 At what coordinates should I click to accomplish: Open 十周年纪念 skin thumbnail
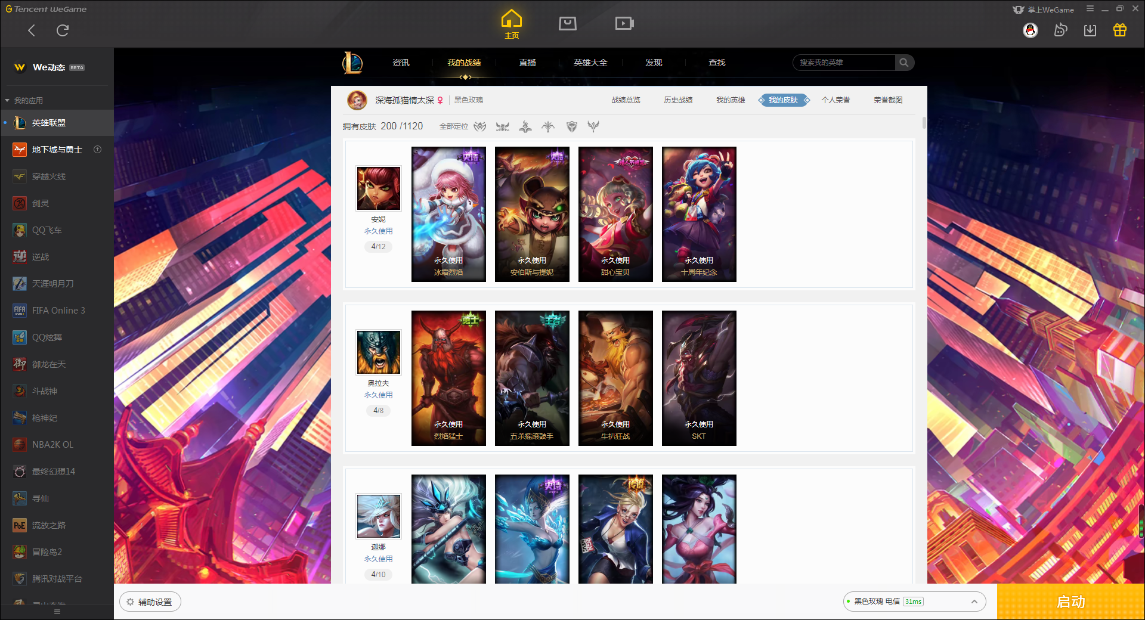click(699, 214)
